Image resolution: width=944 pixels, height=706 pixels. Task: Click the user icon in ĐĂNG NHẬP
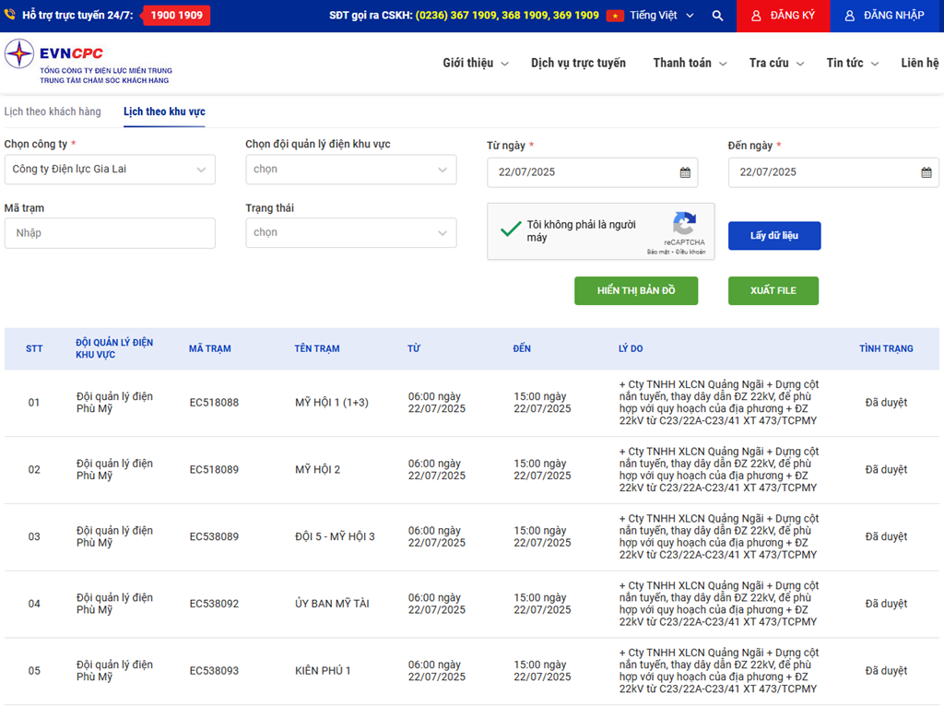tap(849, 16)
